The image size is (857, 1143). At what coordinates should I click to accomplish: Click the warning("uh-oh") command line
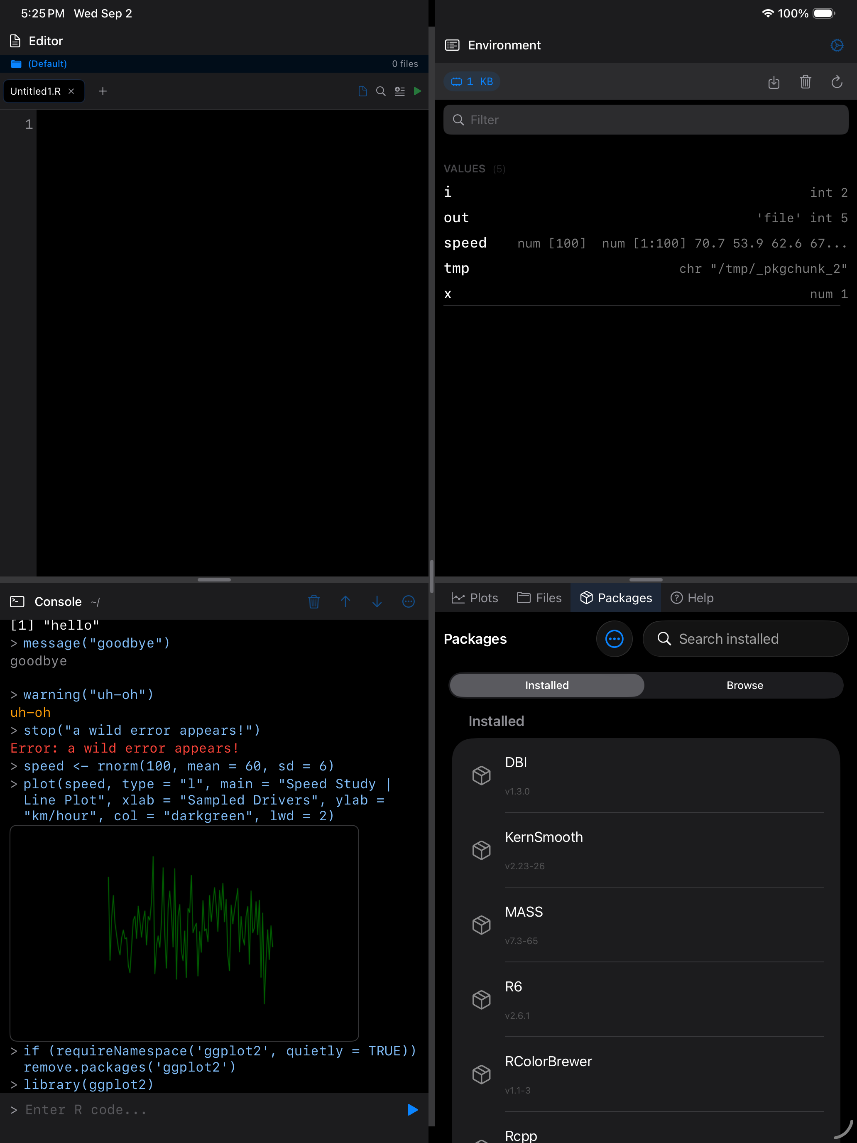88,694
